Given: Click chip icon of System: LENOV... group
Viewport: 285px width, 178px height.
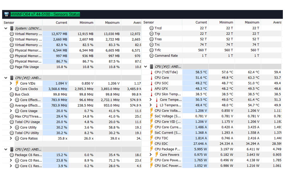Looking at the screenshot, I should (x=12, y=28).
